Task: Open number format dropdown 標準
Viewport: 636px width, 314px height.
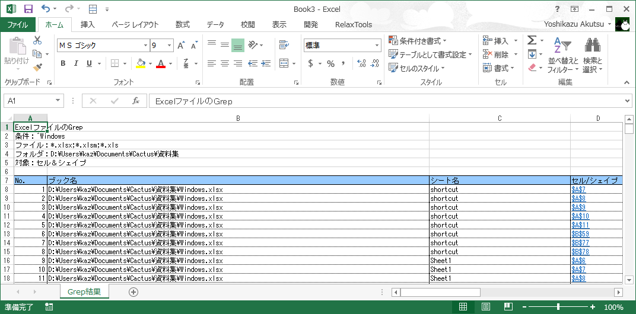Action: coord(377,46)
